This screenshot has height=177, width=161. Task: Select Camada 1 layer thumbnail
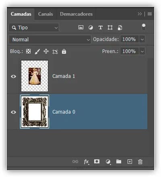point(35,76)
